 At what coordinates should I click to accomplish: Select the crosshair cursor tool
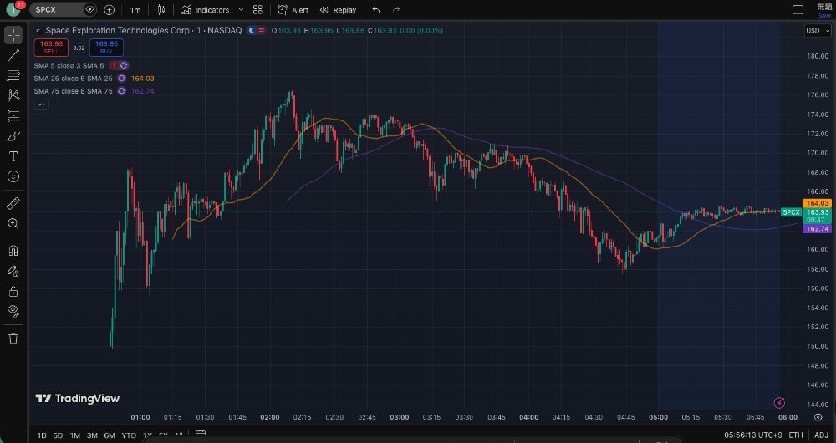pyautogui.click(x=13, y=34)
